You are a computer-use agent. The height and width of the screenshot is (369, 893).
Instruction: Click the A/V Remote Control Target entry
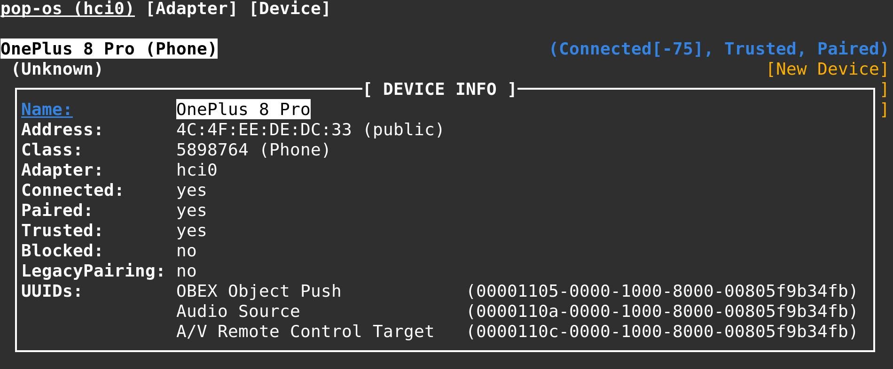pyautogui.click(x=305, y=332)
